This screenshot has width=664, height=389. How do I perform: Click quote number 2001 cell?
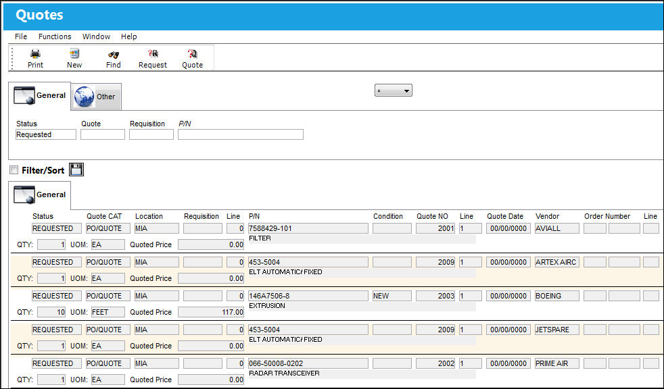[x=435, y=228]
